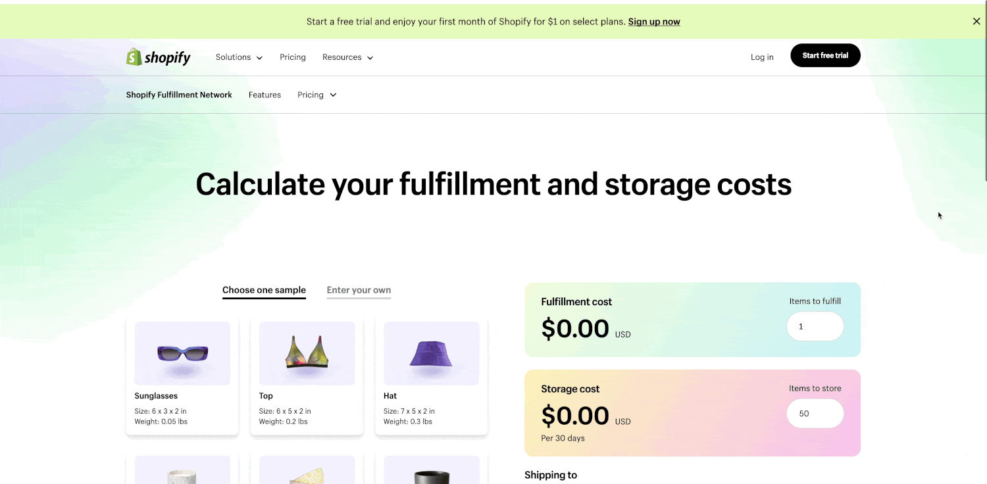Screen dimensions: 987x484
Task: Switch to Enter your own tab
Action: (359, 290)
